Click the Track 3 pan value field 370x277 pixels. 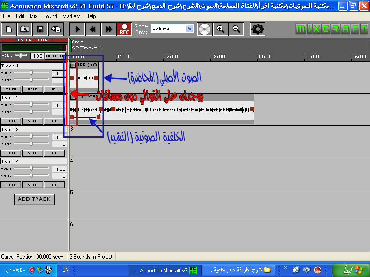pos(59,144)
